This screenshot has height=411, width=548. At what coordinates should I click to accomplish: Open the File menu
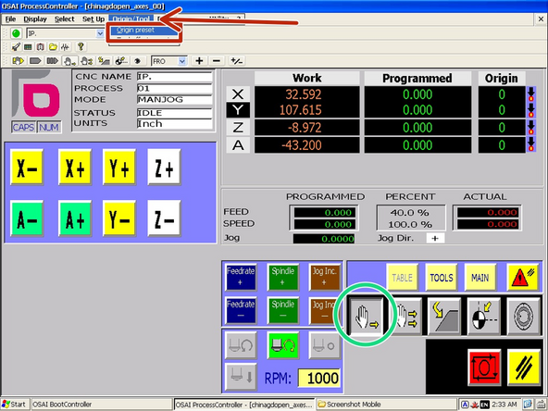coord(10,19)
